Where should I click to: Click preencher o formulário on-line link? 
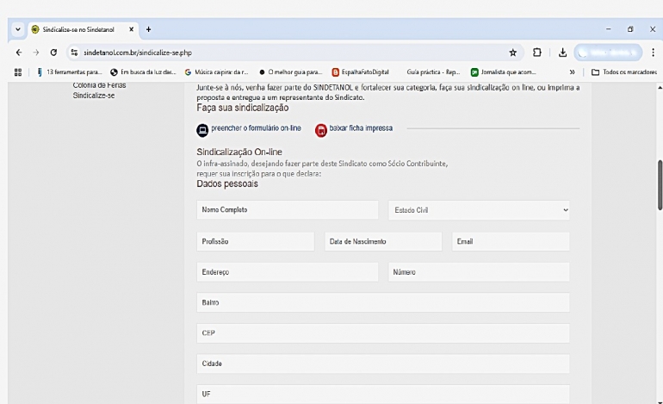(x=256, y=128)
